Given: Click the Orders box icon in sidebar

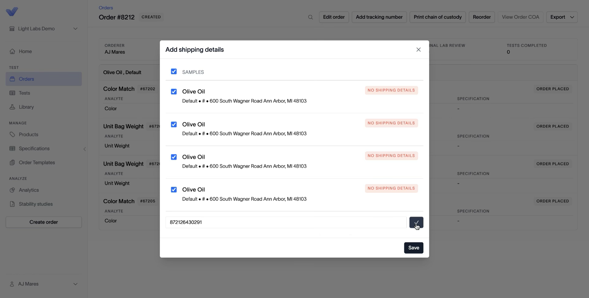Looking at the screenshot, I should [x=12, y=79].
